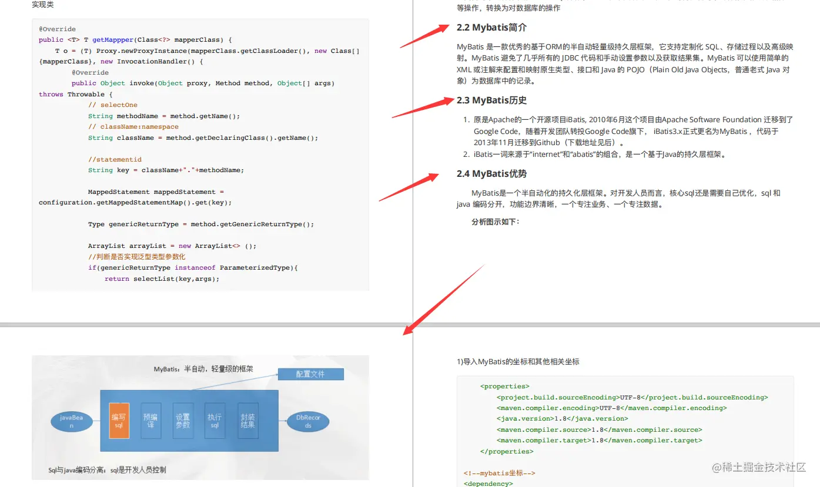Click the closing "</properties>" tag
The width and height of the screenshot is (820, 487).
tap(507, 452)
